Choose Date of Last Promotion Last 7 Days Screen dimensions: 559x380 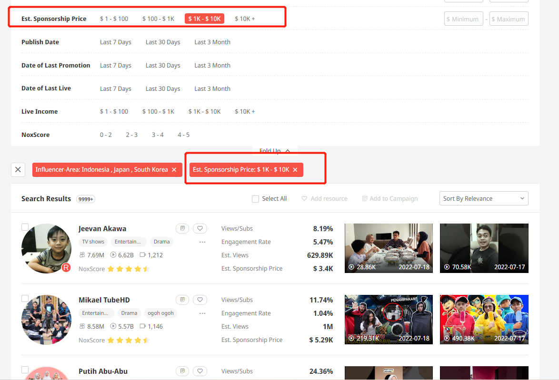coord(116,65)
